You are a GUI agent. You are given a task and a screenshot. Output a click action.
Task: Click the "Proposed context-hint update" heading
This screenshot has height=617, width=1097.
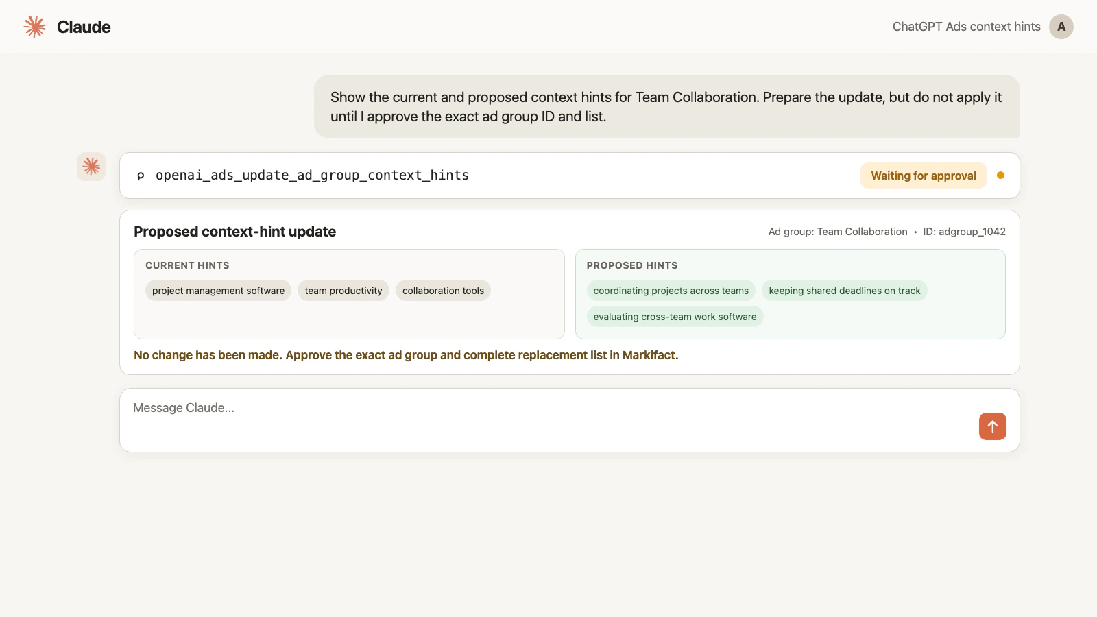[x=235, y=232]
